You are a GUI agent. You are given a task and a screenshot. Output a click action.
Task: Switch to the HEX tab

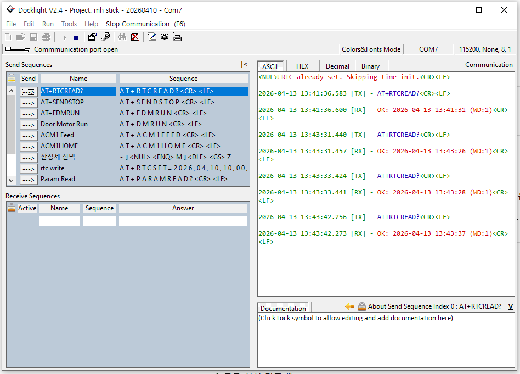click(x=302, y=66)
